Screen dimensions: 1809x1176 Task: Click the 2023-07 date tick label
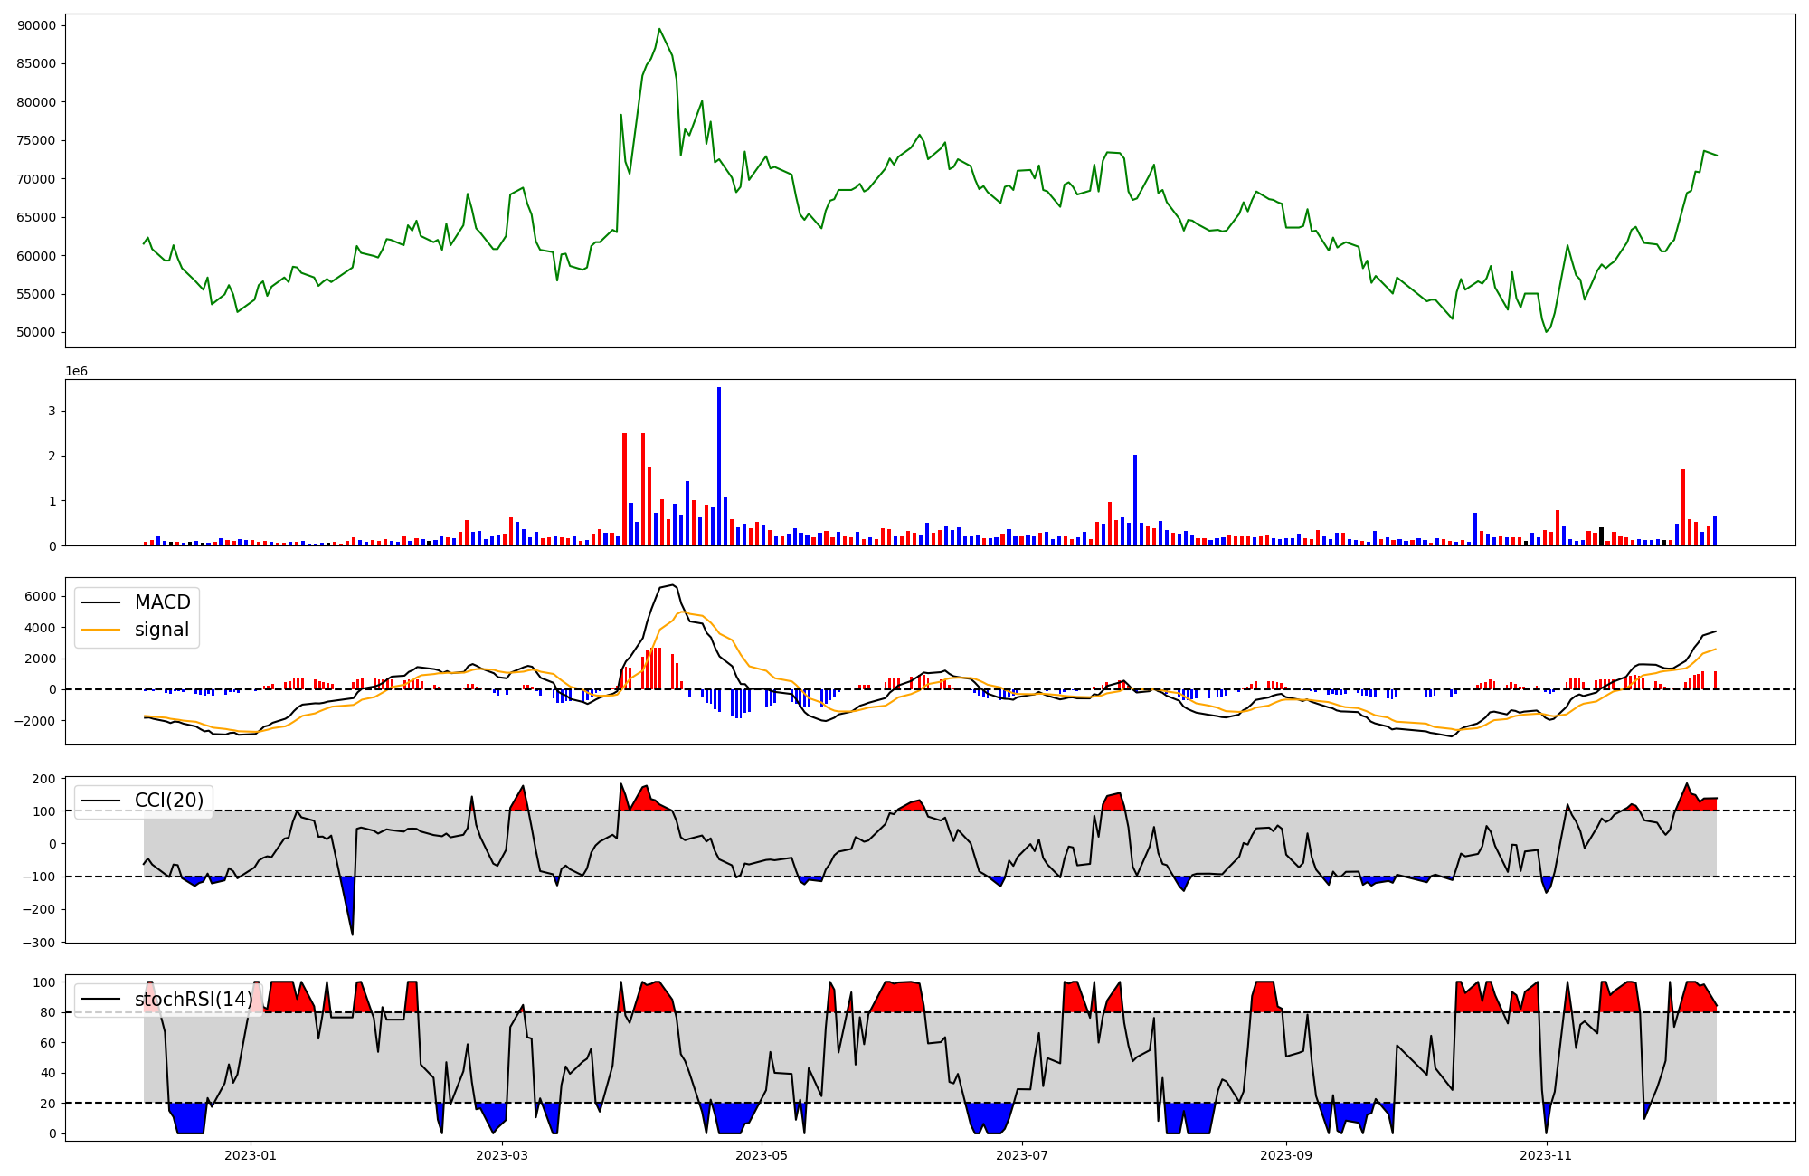coord(1022,1155)
